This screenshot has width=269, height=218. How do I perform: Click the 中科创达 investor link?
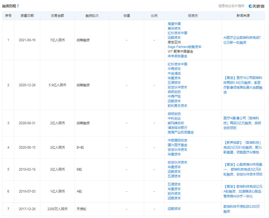click(174, 118)
